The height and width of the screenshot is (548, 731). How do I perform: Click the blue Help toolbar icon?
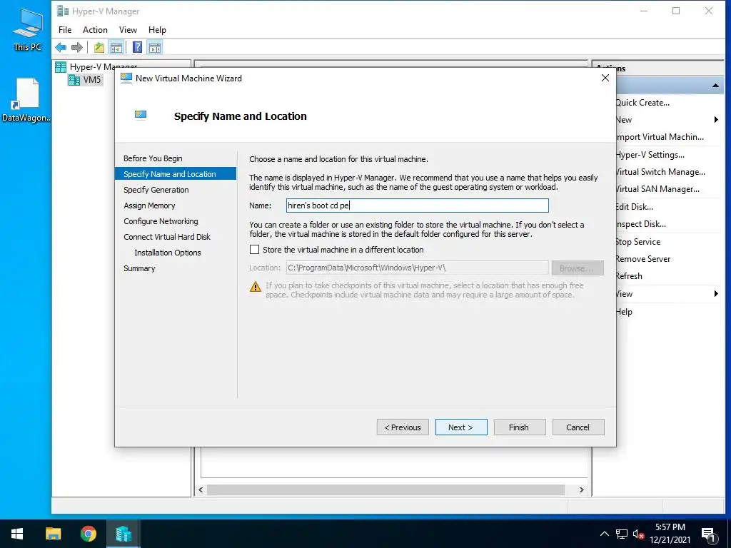coord(137,47)
